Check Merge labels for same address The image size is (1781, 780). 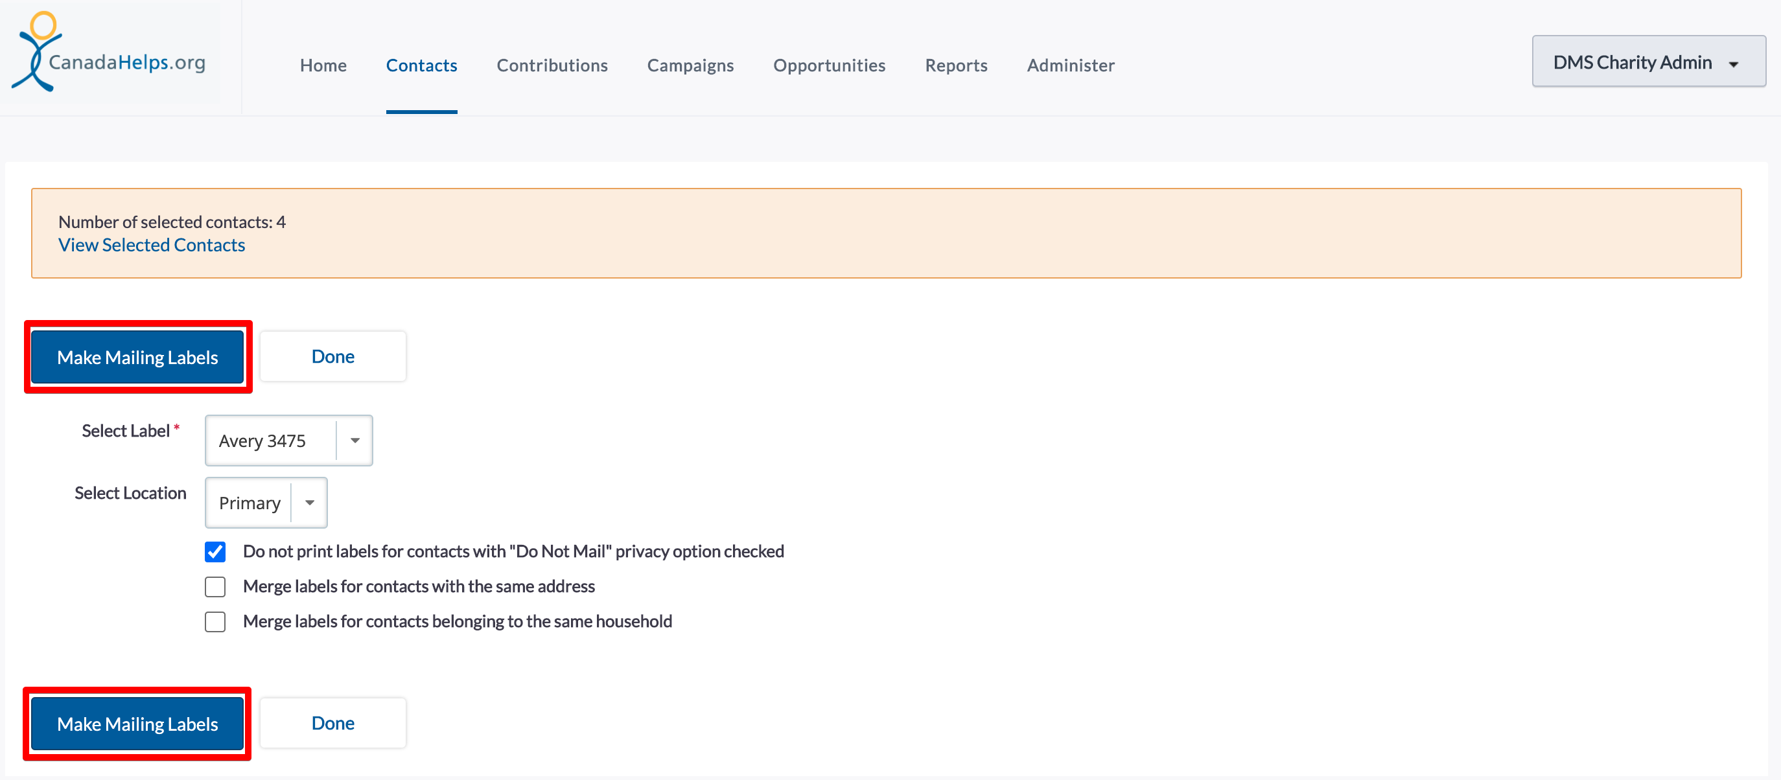pos(215,586)
